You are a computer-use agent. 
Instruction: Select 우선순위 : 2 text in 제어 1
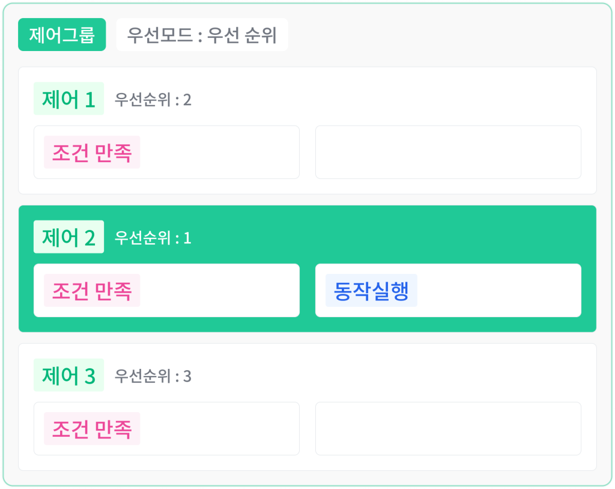(153, 100)
